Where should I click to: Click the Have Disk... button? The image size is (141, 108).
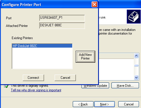125,86
